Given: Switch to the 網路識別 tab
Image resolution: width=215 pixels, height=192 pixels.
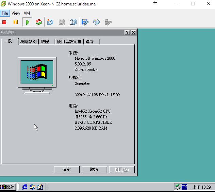Looking at the screenshot, I should click(29, 42).
